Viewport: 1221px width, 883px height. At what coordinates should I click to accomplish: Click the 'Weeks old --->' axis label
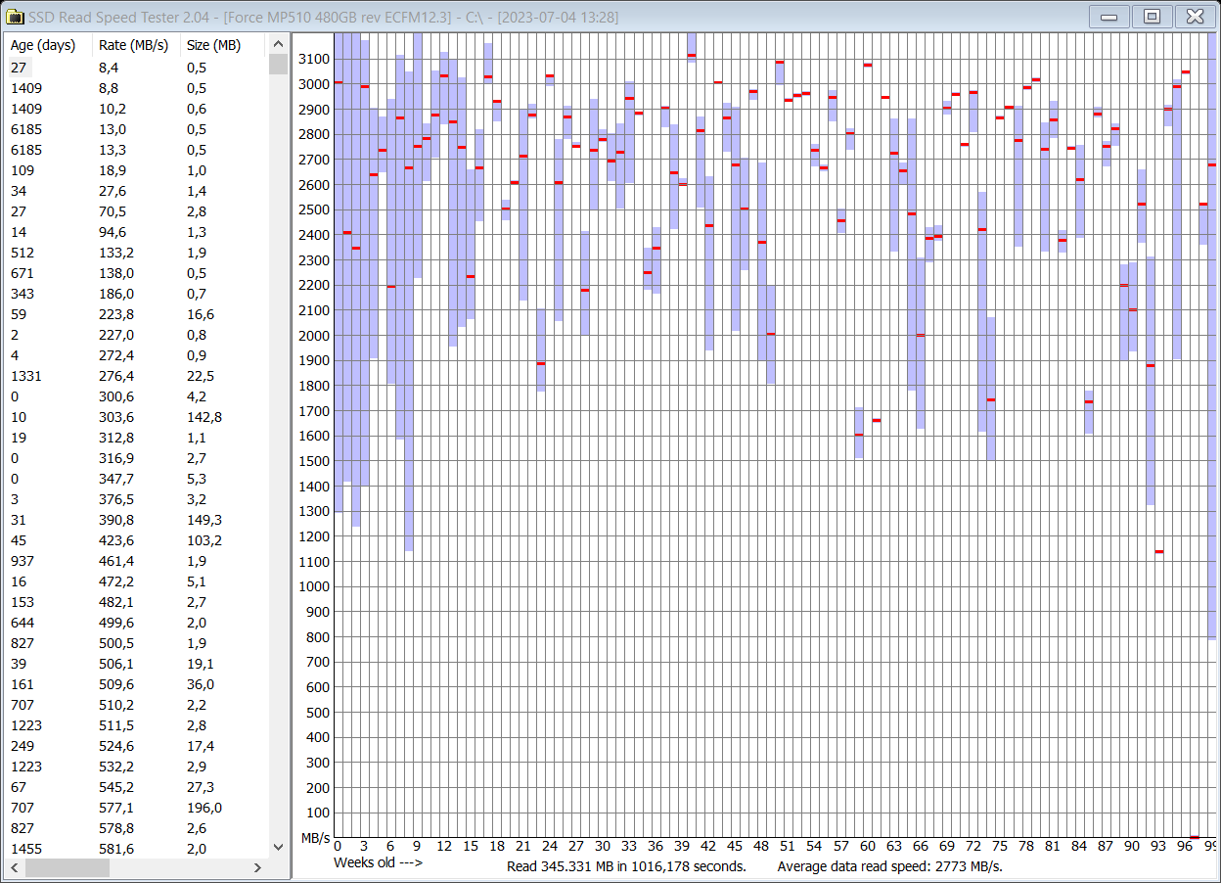(378, 862)
